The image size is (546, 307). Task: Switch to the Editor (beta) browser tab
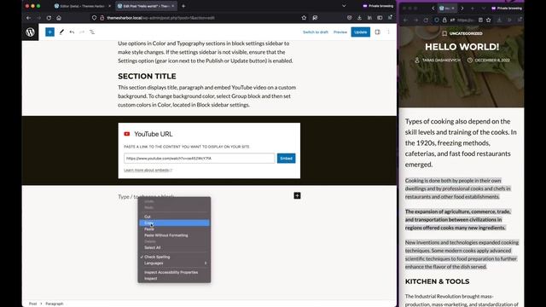point(83,6)
